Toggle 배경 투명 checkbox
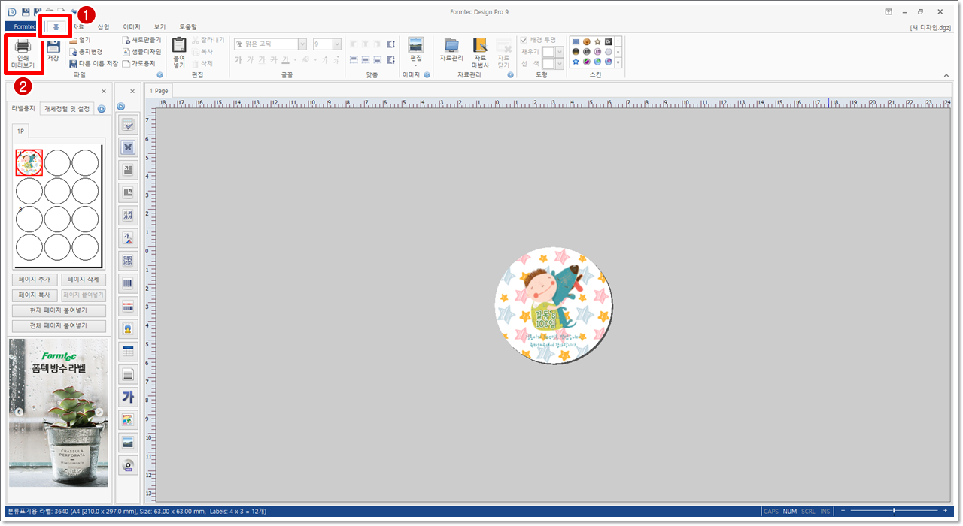The height and width of the screenshot is (526, 963). pyautogui.click(x=524, y=40)
